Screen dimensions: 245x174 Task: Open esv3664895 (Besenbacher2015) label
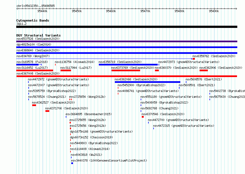89,114
